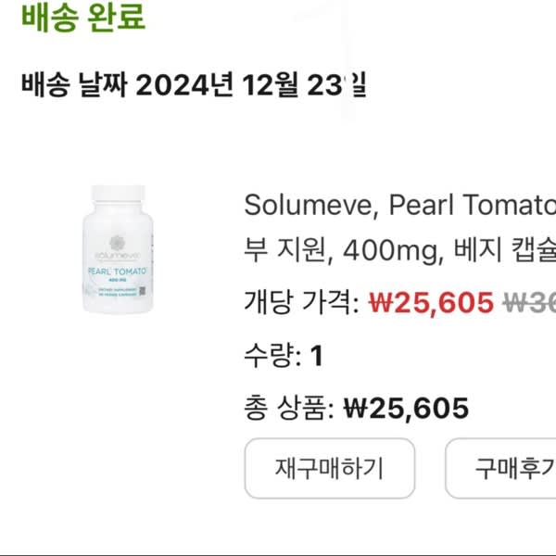Screen dimensions: 556x556
Task: Click the 400mg, 베지 캡슐 description line
Action: tap(400, 249)
